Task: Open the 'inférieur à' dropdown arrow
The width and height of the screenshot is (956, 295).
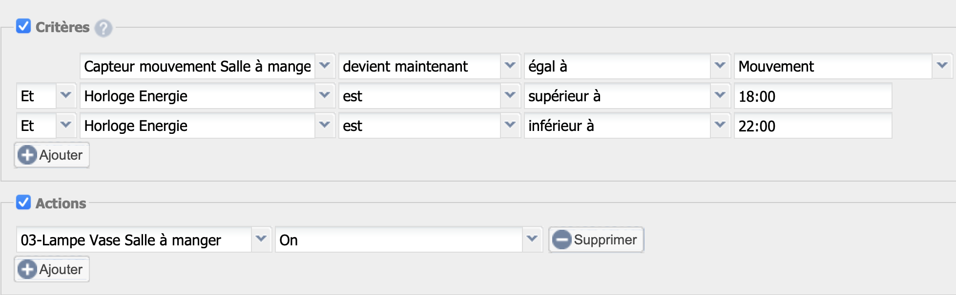Action: click(x=720, y=125)
